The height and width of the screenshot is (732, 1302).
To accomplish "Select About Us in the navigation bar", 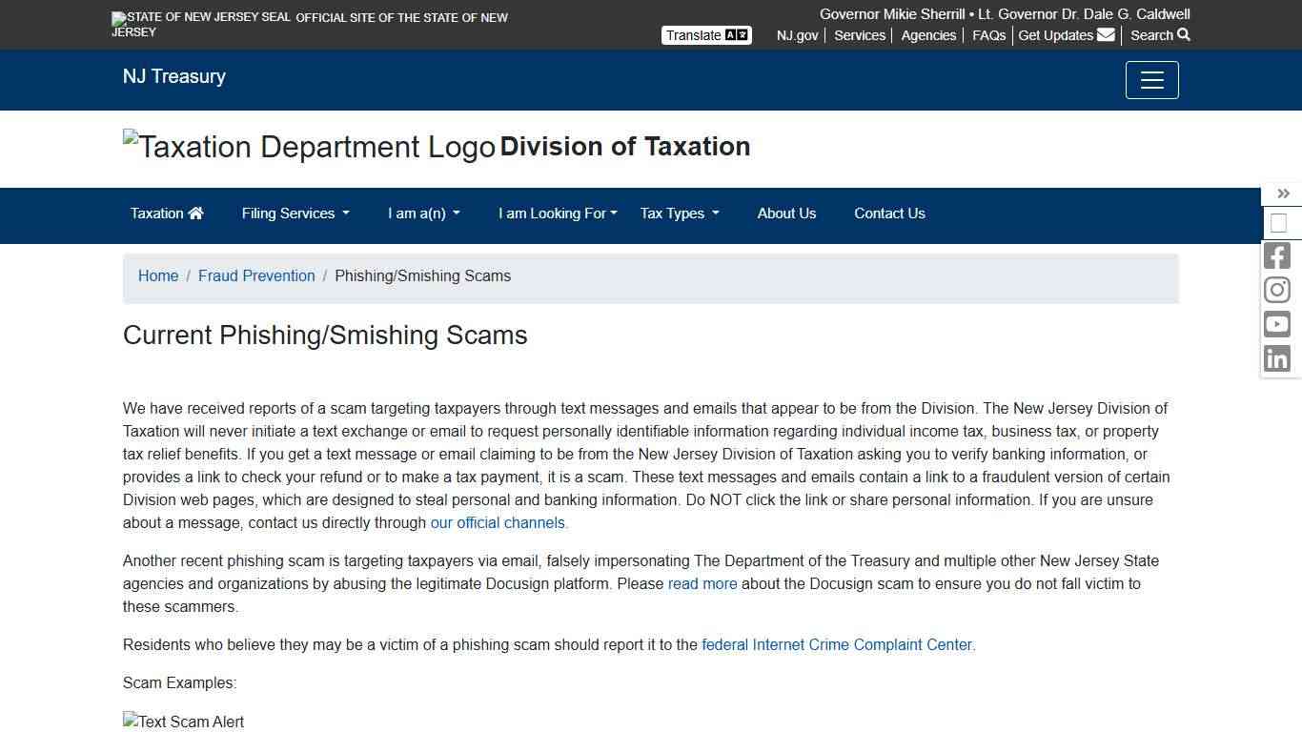I will click(x=786, y=213).
